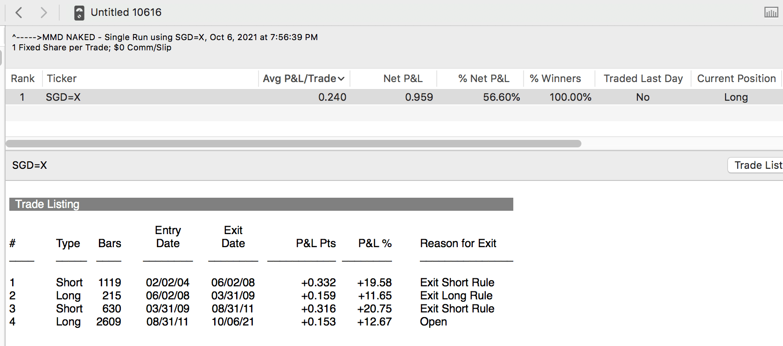Open the bar chart view icon
The image size is (783, 346).
click(x=771, y=13)
